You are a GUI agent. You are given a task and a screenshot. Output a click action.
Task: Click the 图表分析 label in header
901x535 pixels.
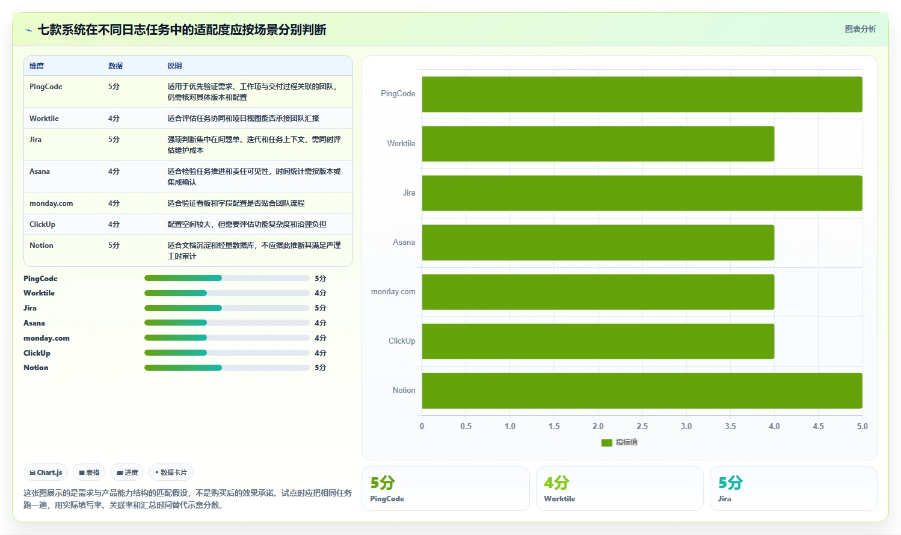pos(860,29)
